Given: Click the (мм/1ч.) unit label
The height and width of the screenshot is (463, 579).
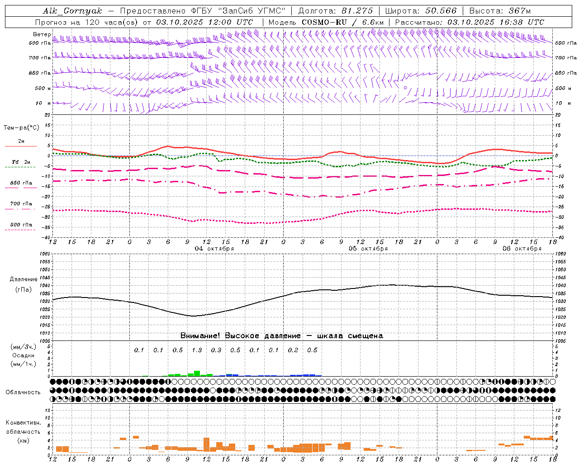Looking at the screenshot, I should pyautogui.click(x=24, y=364).
